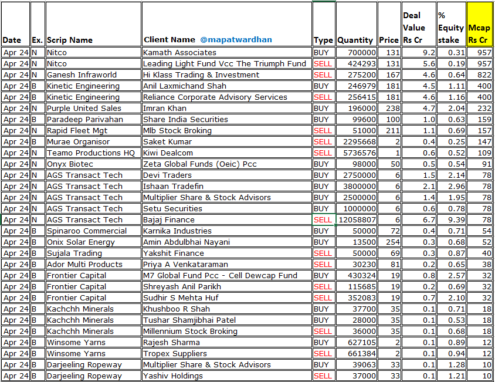Select quantity 12058807 for Bajaj Finance
495x382 pixels.
tap(356, 219)
